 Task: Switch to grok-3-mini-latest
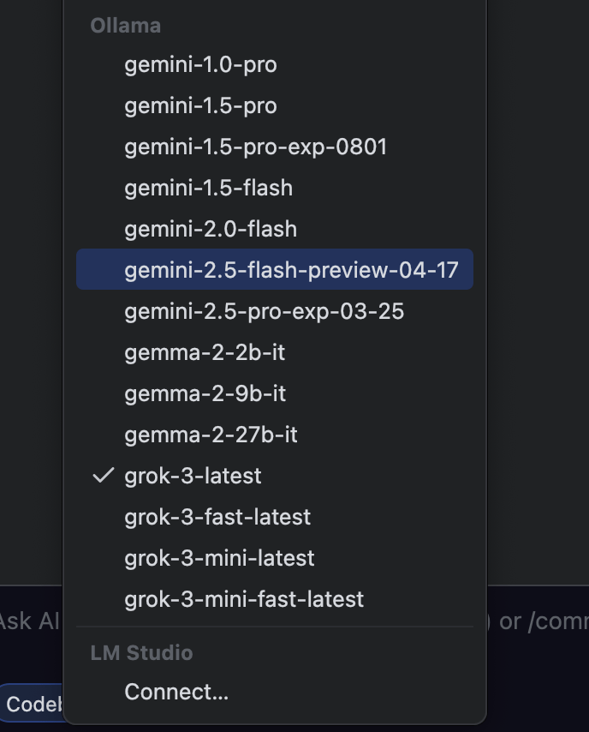[x=219, y=558]
